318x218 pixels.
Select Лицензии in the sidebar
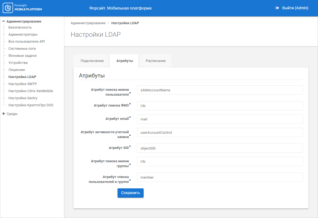pos(17,70)
